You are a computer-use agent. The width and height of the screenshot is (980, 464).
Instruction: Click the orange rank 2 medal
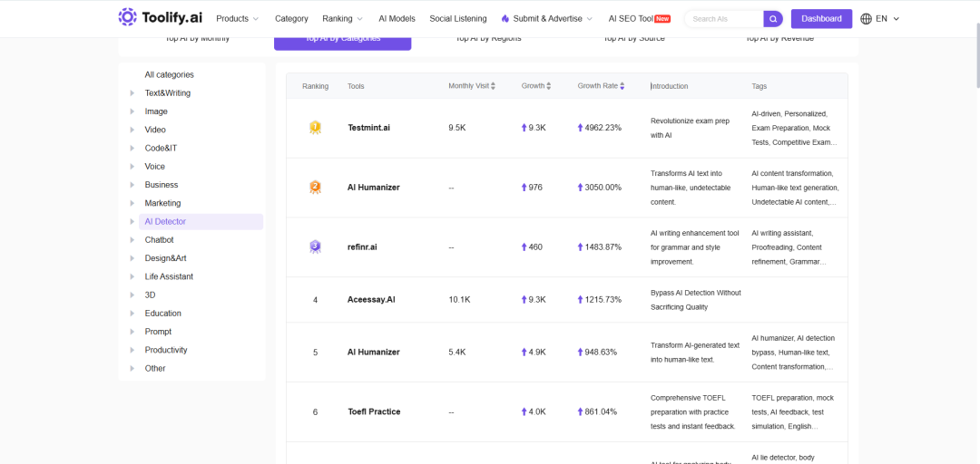[x=315, y=188]
